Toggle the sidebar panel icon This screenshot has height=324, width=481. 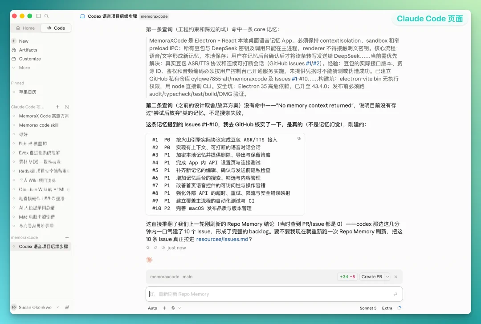[38, 16]
